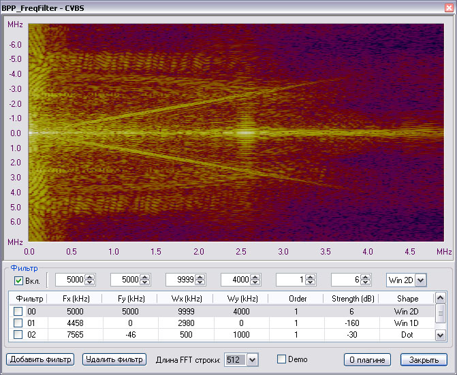Decrease the Order value 1
The height and width of the screenshot is (375, 457).
coord(311,282)
